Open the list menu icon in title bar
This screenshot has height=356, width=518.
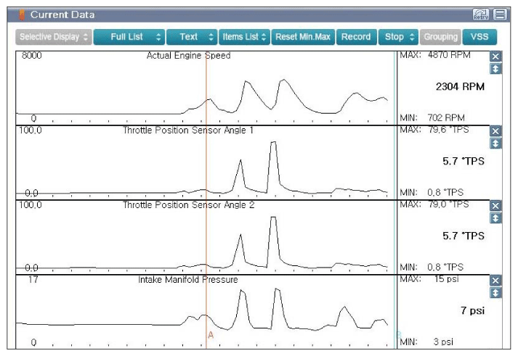click(500, 15)
